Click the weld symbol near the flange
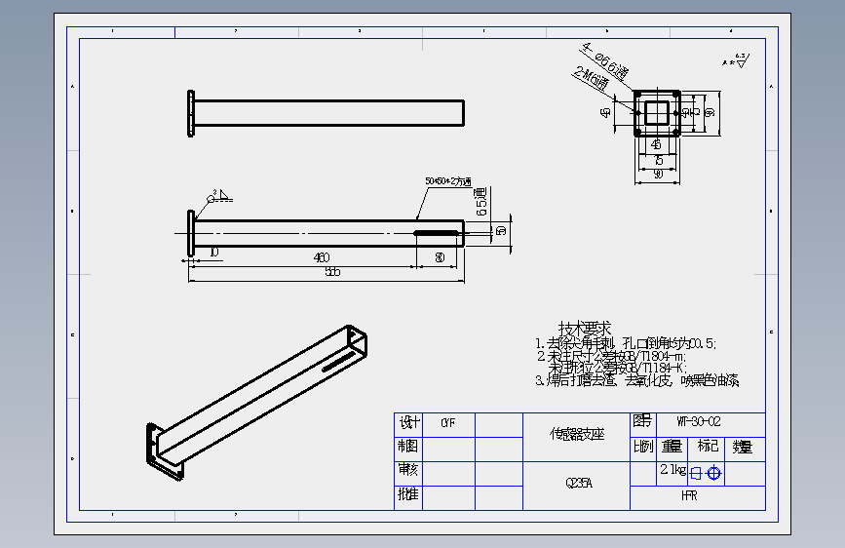 [x=218, y=196]
